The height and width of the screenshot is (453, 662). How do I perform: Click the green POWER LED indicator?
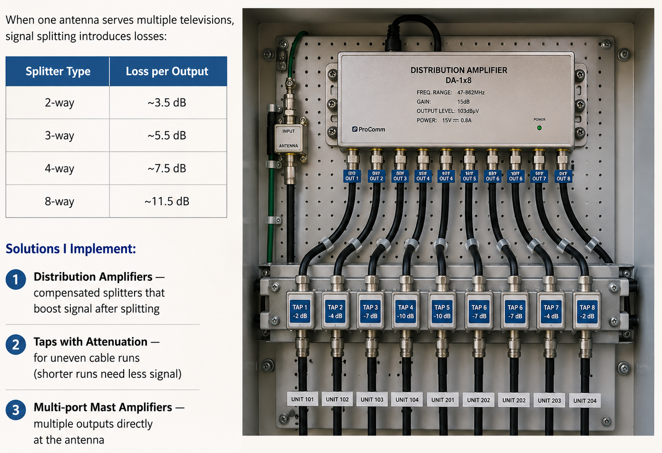point(539,128)
